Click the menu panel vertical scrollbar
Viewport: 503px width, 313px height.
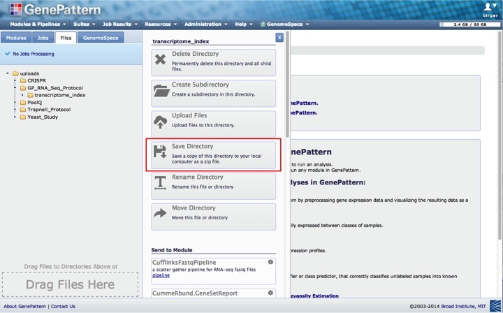[x=287, y=85]
